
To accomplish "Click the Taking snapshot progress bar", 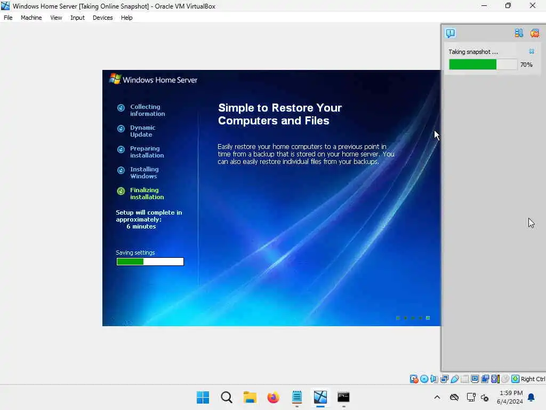I will tap(483, 65).
